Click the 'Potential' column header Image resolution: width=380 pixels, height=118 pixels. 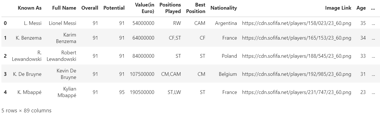coord(114,8)
